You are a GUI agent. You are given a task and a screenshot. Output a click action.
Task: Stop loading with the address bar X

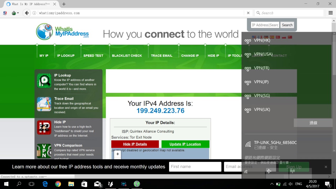(248, 13)
